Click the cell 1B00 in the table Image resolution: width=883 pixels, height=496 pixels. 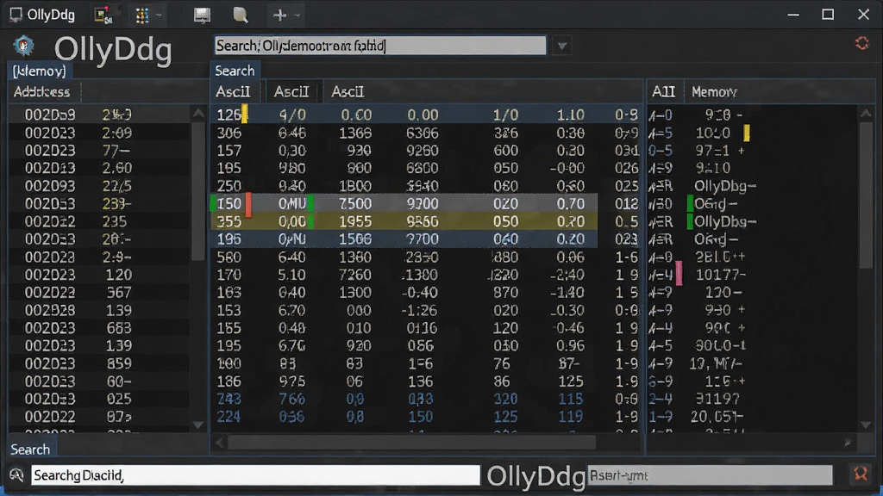pyautogui.click(x=355, y=186)
